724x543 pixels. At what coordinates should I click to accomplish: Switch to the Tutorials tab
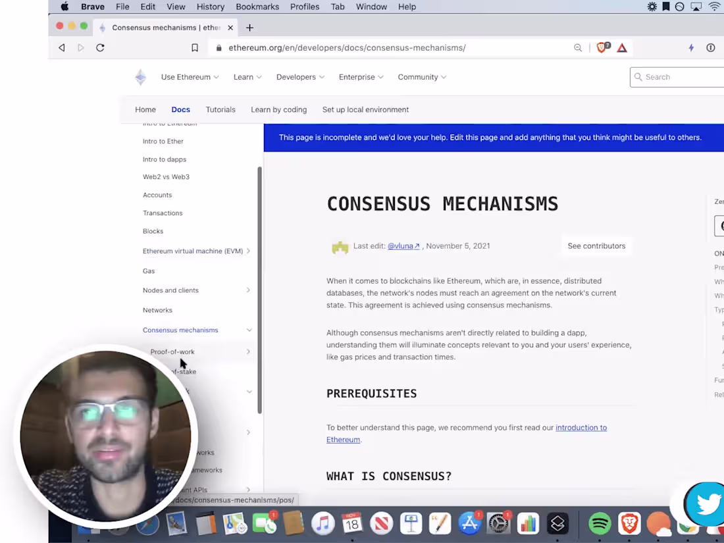pyautogui.click(x=220, y=109)
